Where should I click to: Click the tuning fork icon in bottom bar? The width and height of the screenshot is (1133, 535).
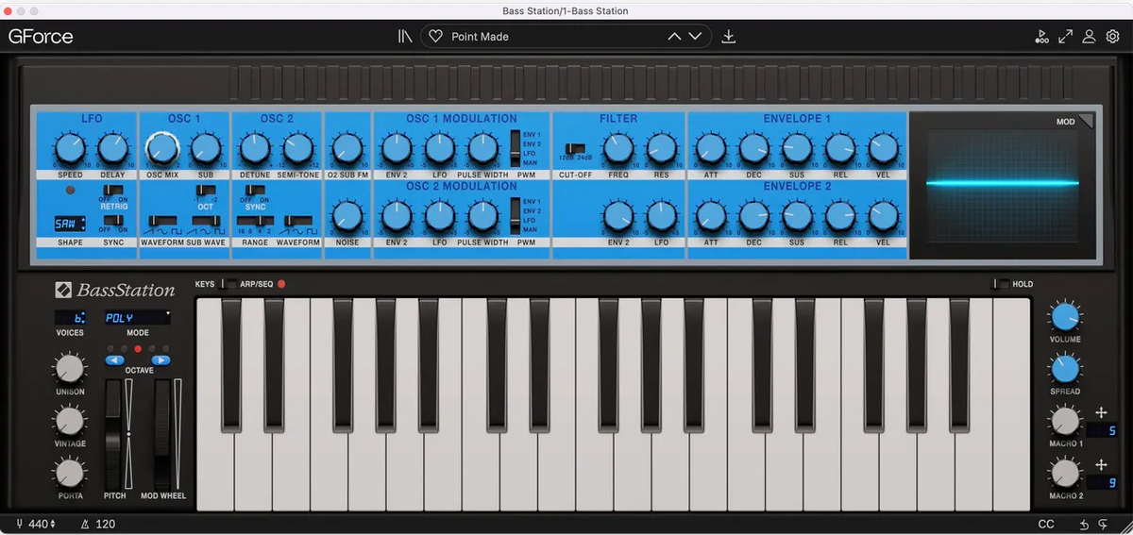pyautogui.click(x=20, y=524)
